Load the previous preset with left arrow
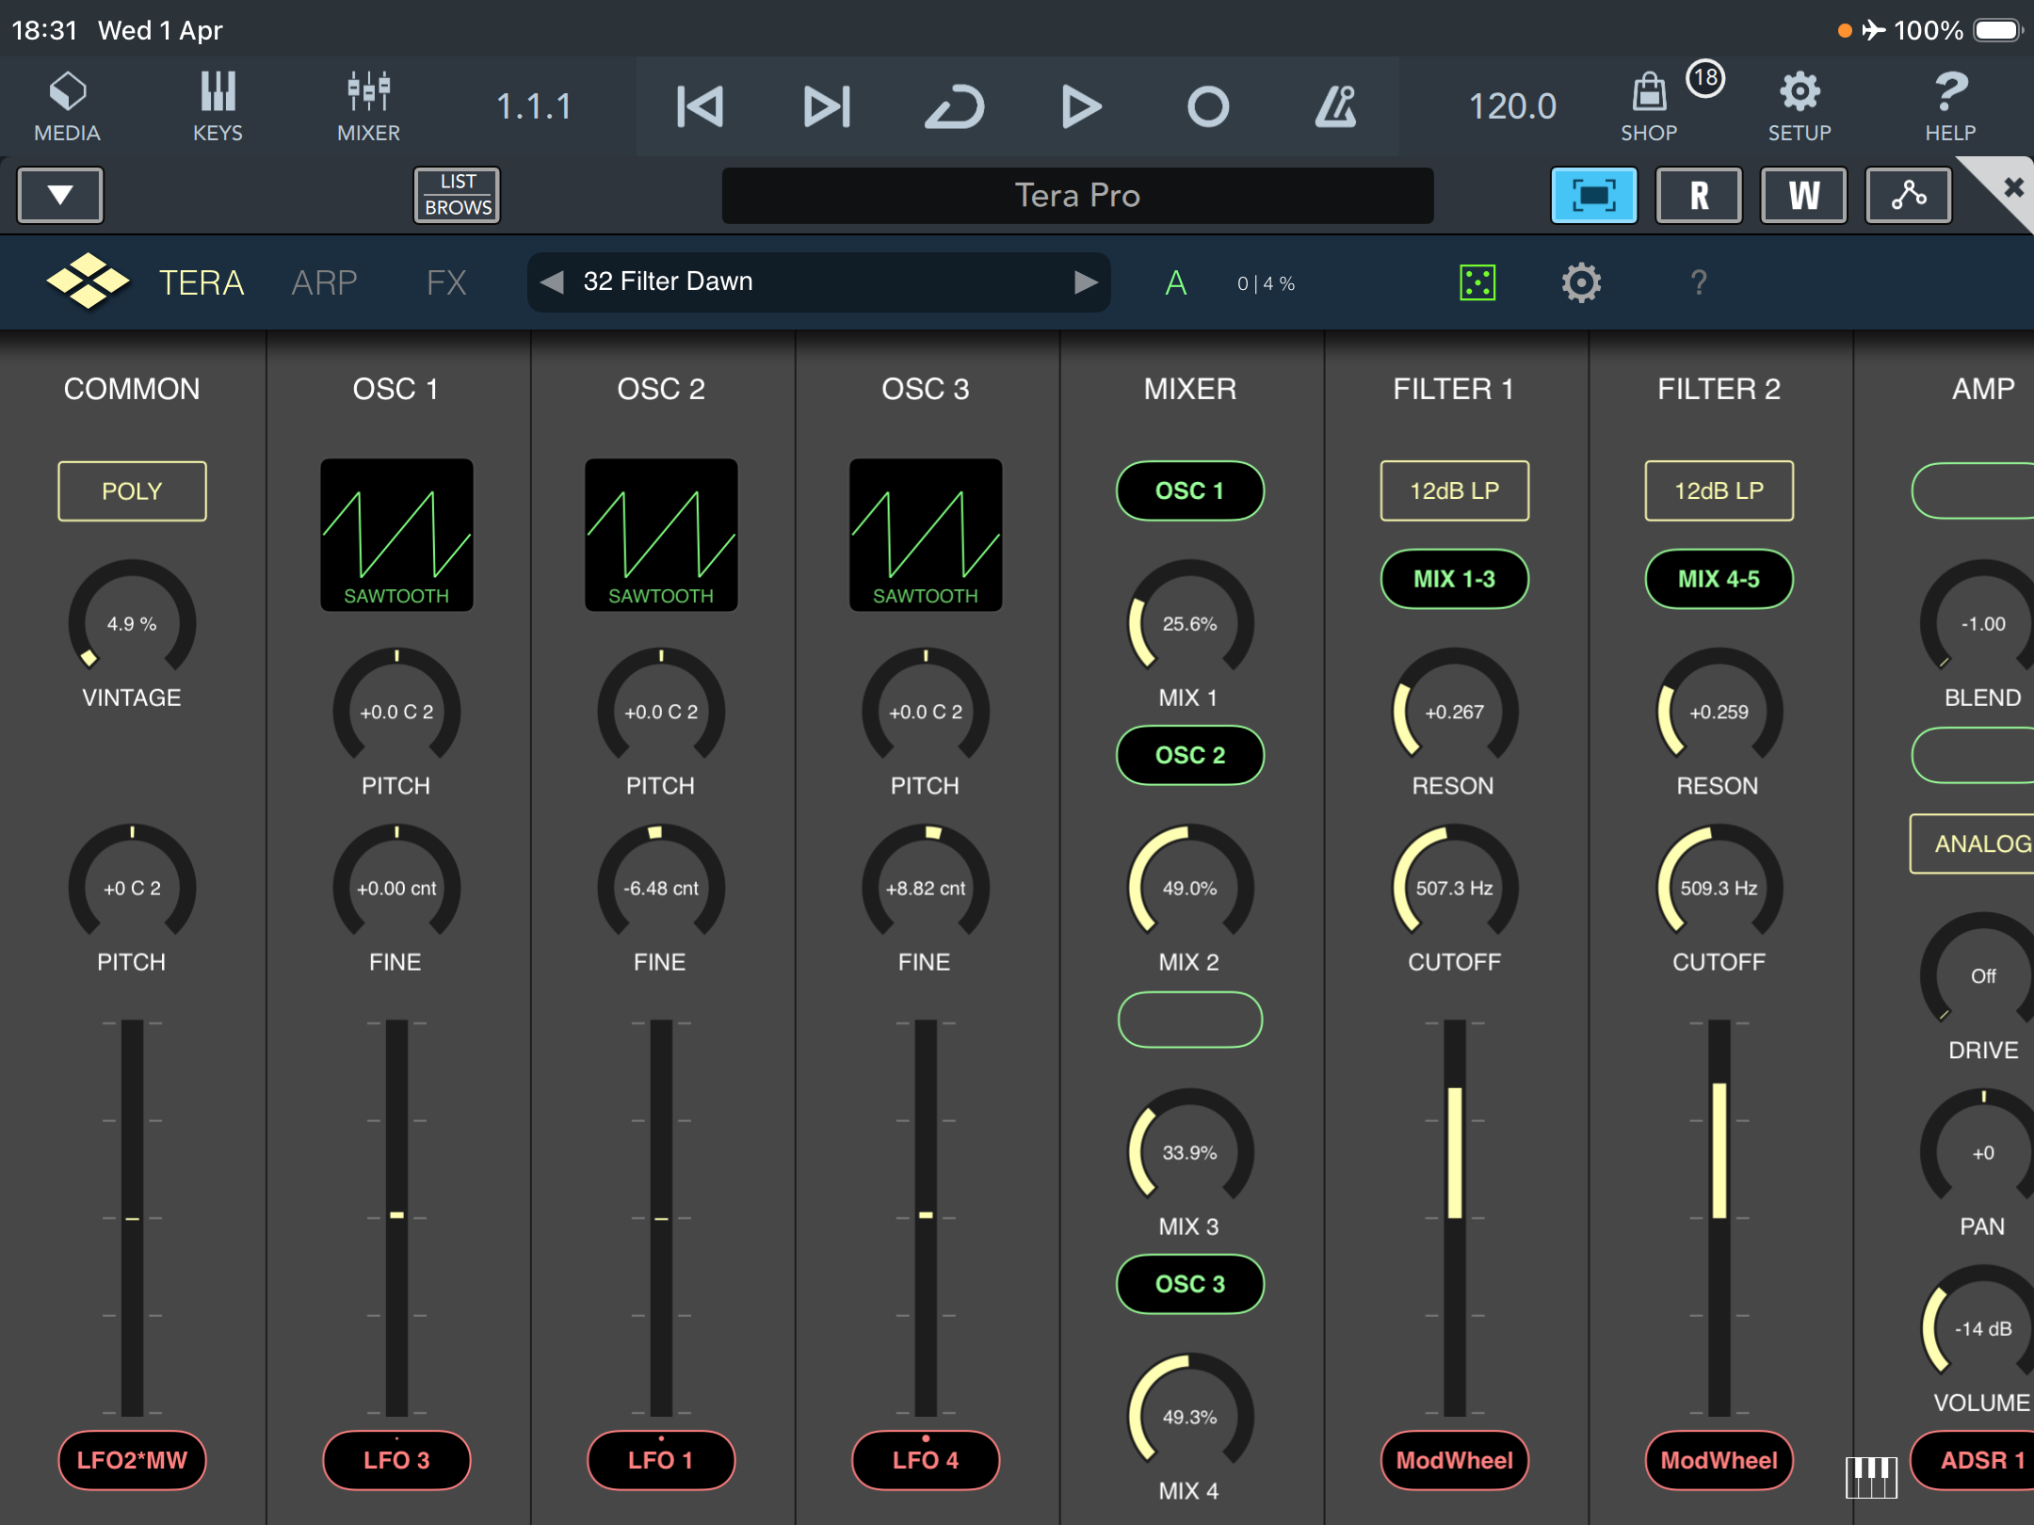 pos(552,281)
